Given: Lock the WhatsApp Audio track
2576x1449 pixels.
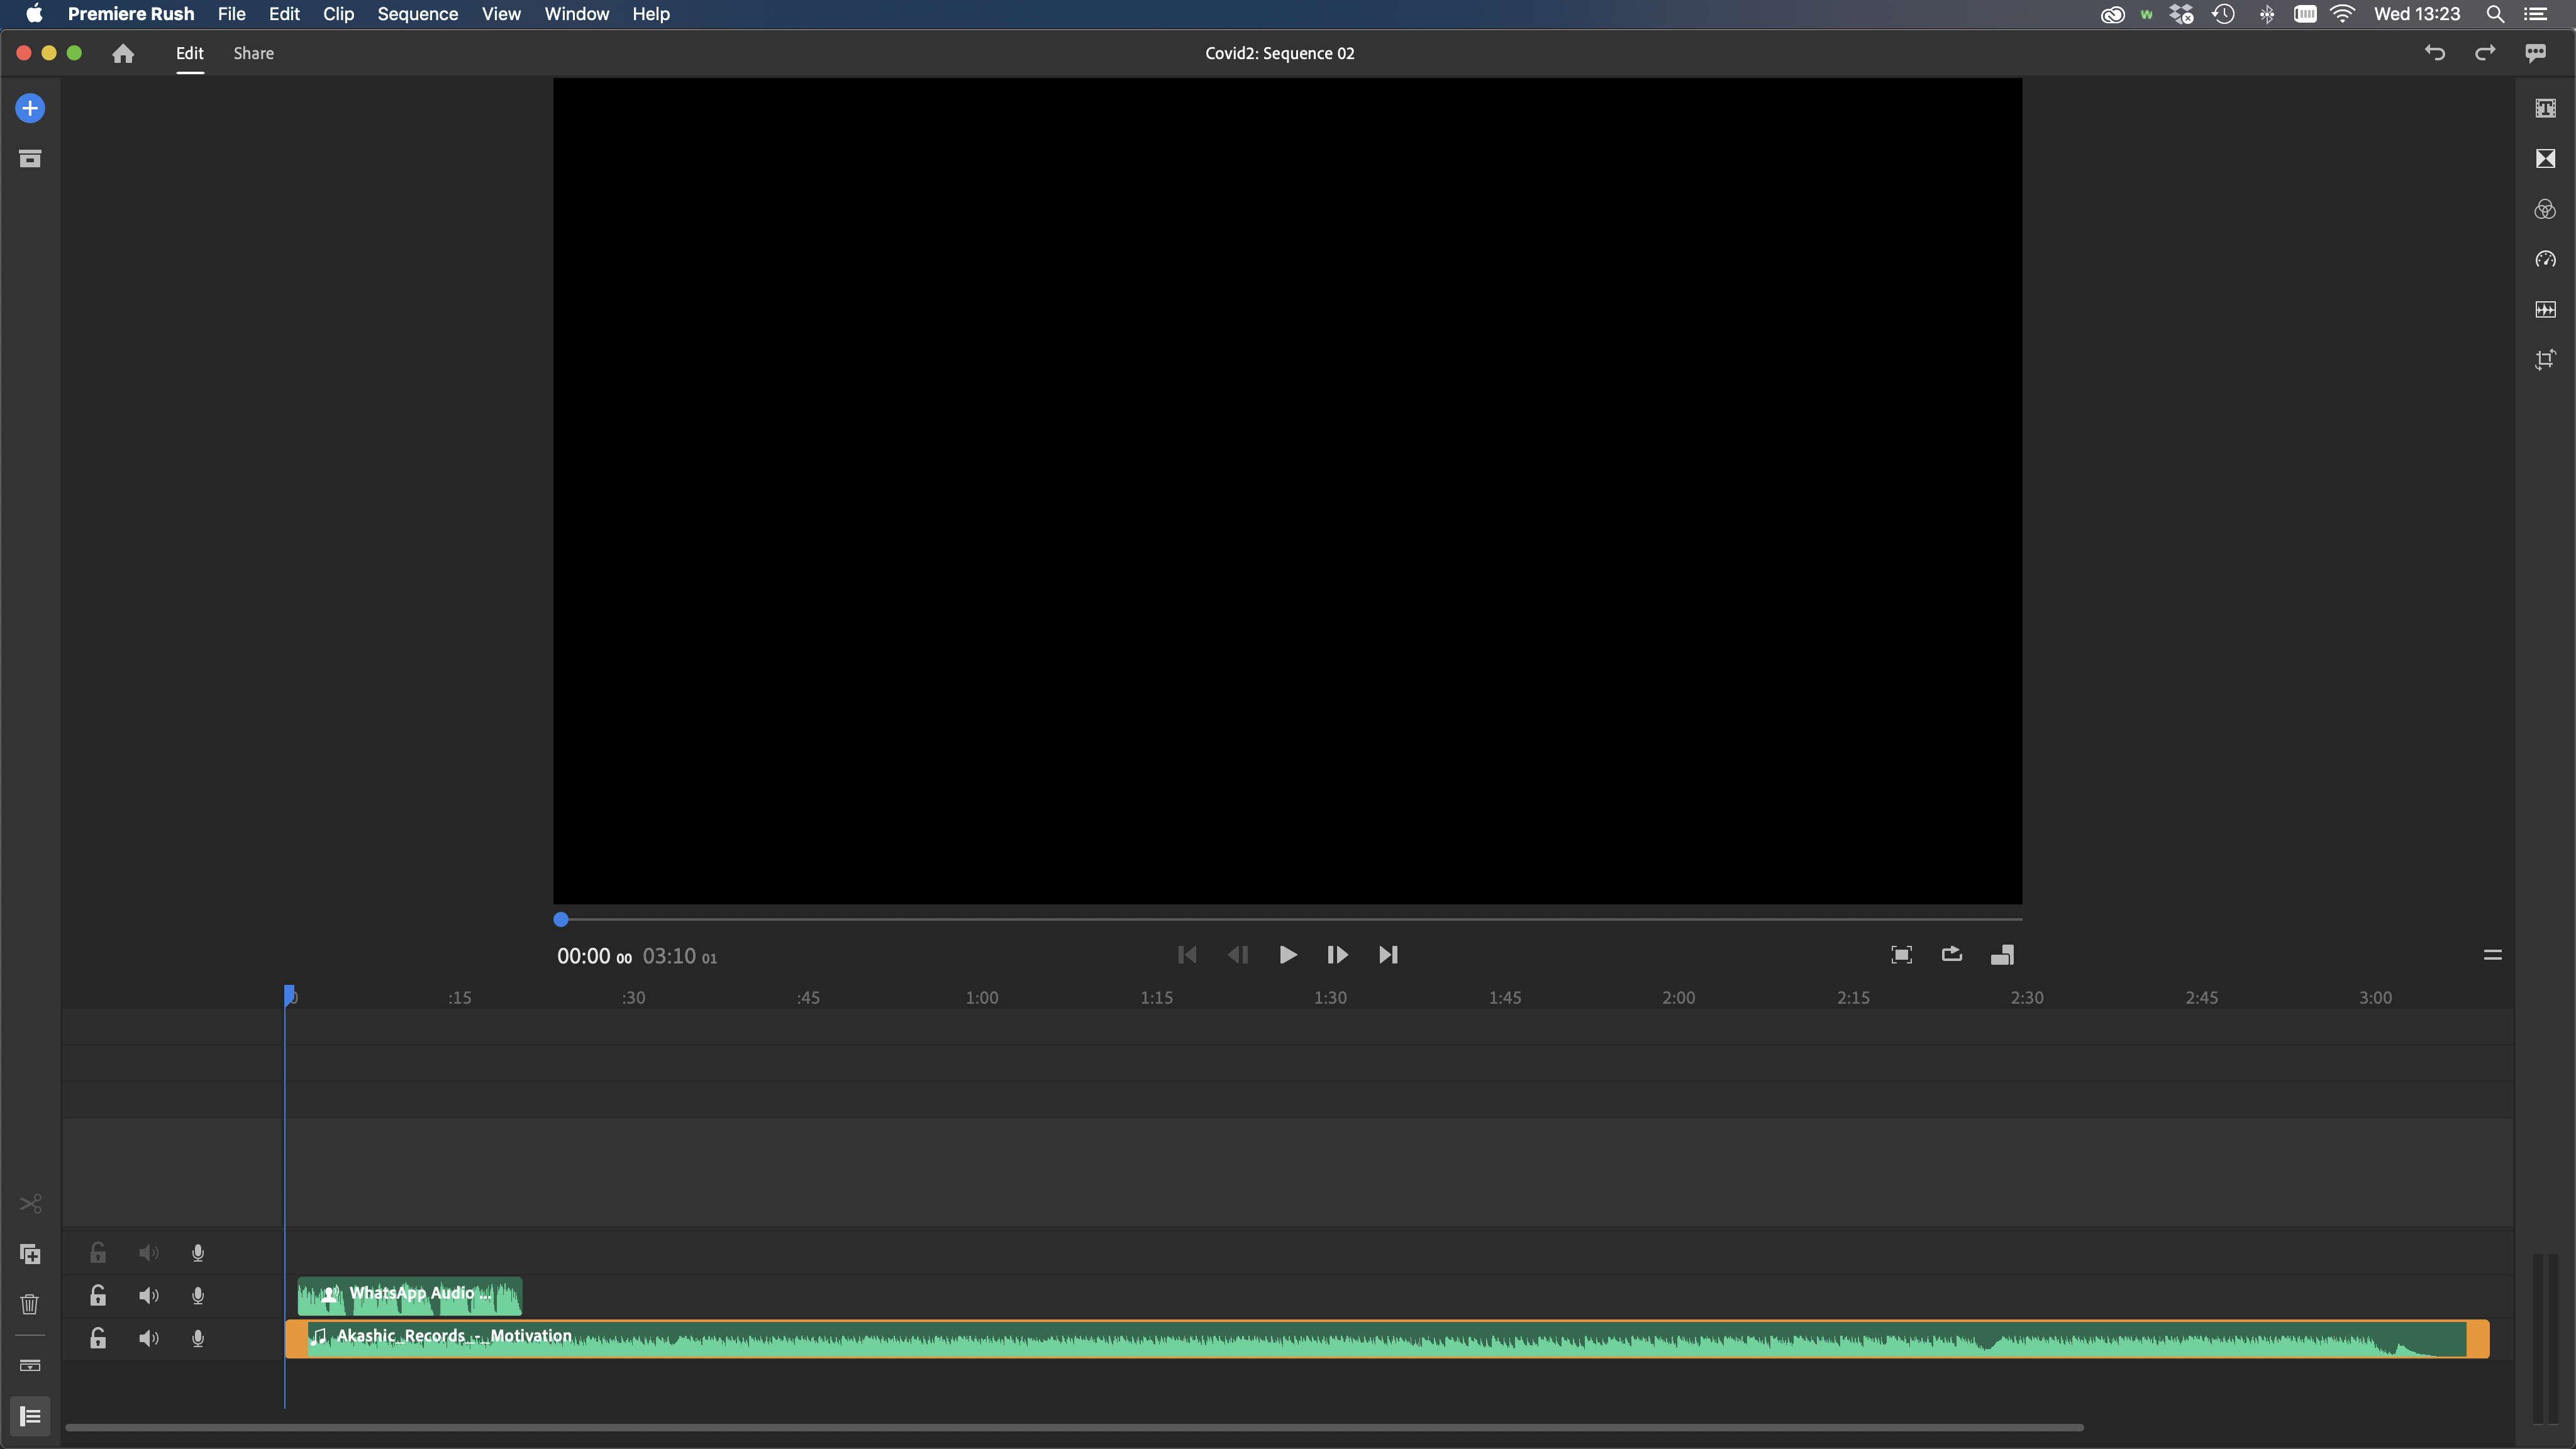Looking at the screenshot, I should coord(98,1296).
